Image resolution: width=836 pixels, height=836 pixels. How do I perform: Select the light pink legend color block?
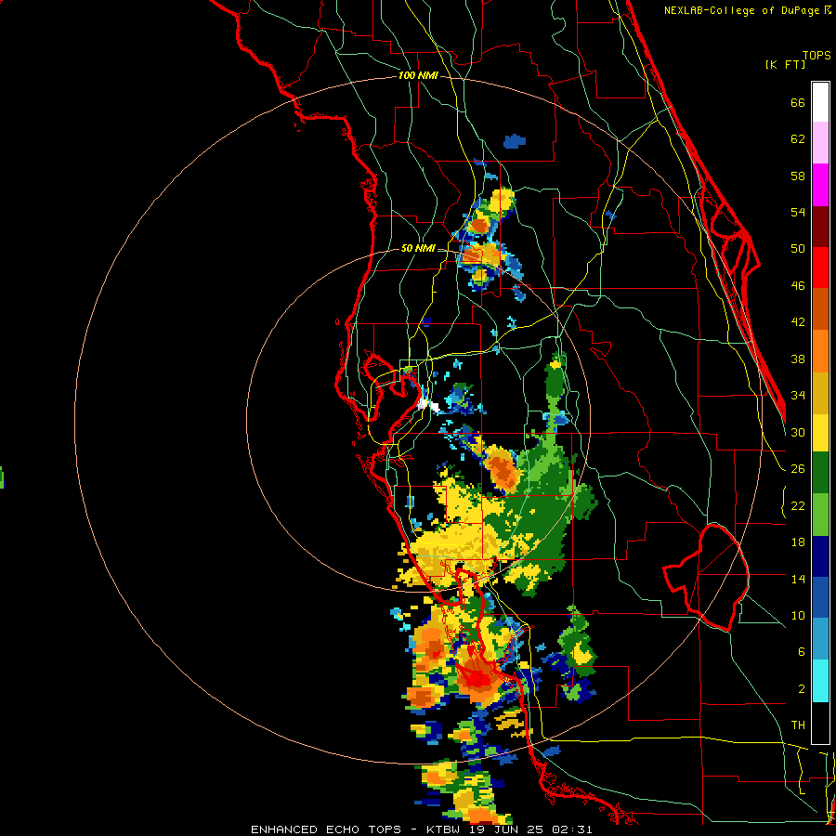[820, 143]
